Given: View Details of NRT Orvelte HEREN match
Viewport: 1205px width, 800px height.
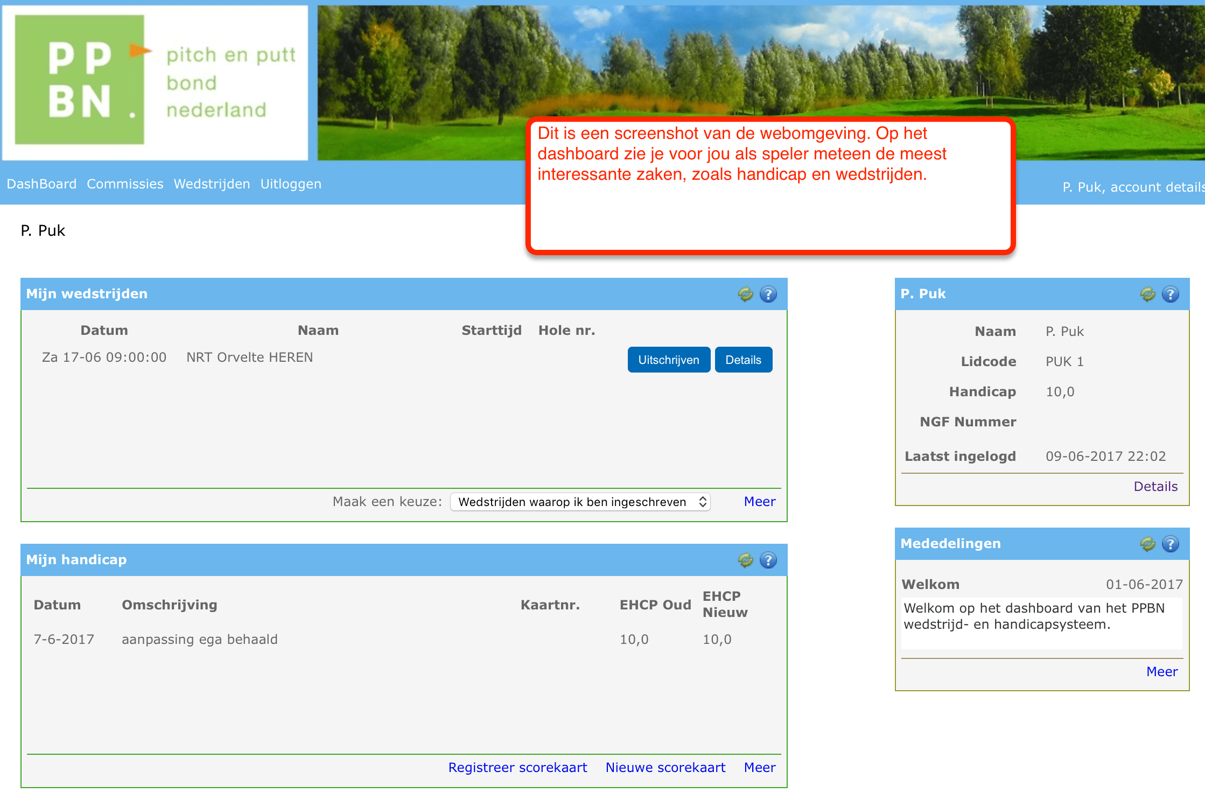Looking at the screenshot, I should click(x=743, y=360).
